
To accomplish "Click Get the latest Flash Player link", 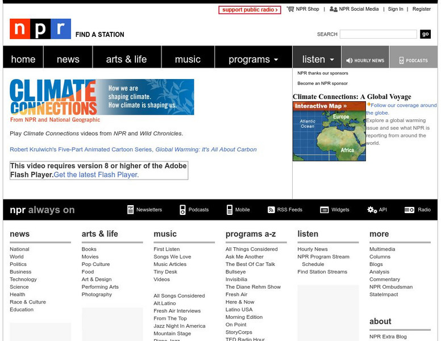I will click(x=96, y=174).
